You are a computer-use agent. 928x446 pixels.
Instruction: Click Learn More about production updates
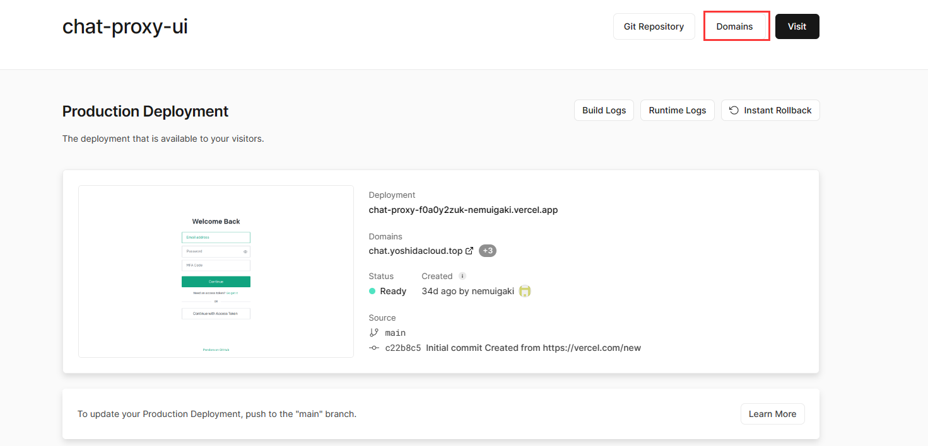(x=772, y=414)
